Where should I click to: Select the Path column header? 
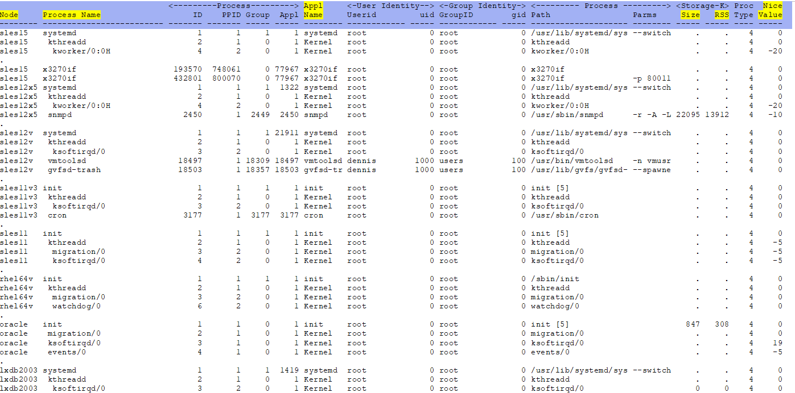point(540,15)
